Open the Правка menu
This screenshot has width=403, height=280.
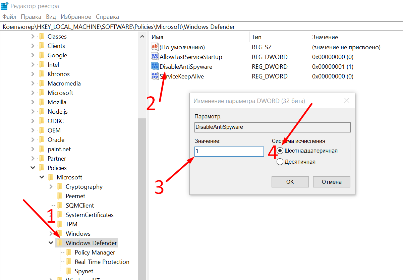(31, 17)
